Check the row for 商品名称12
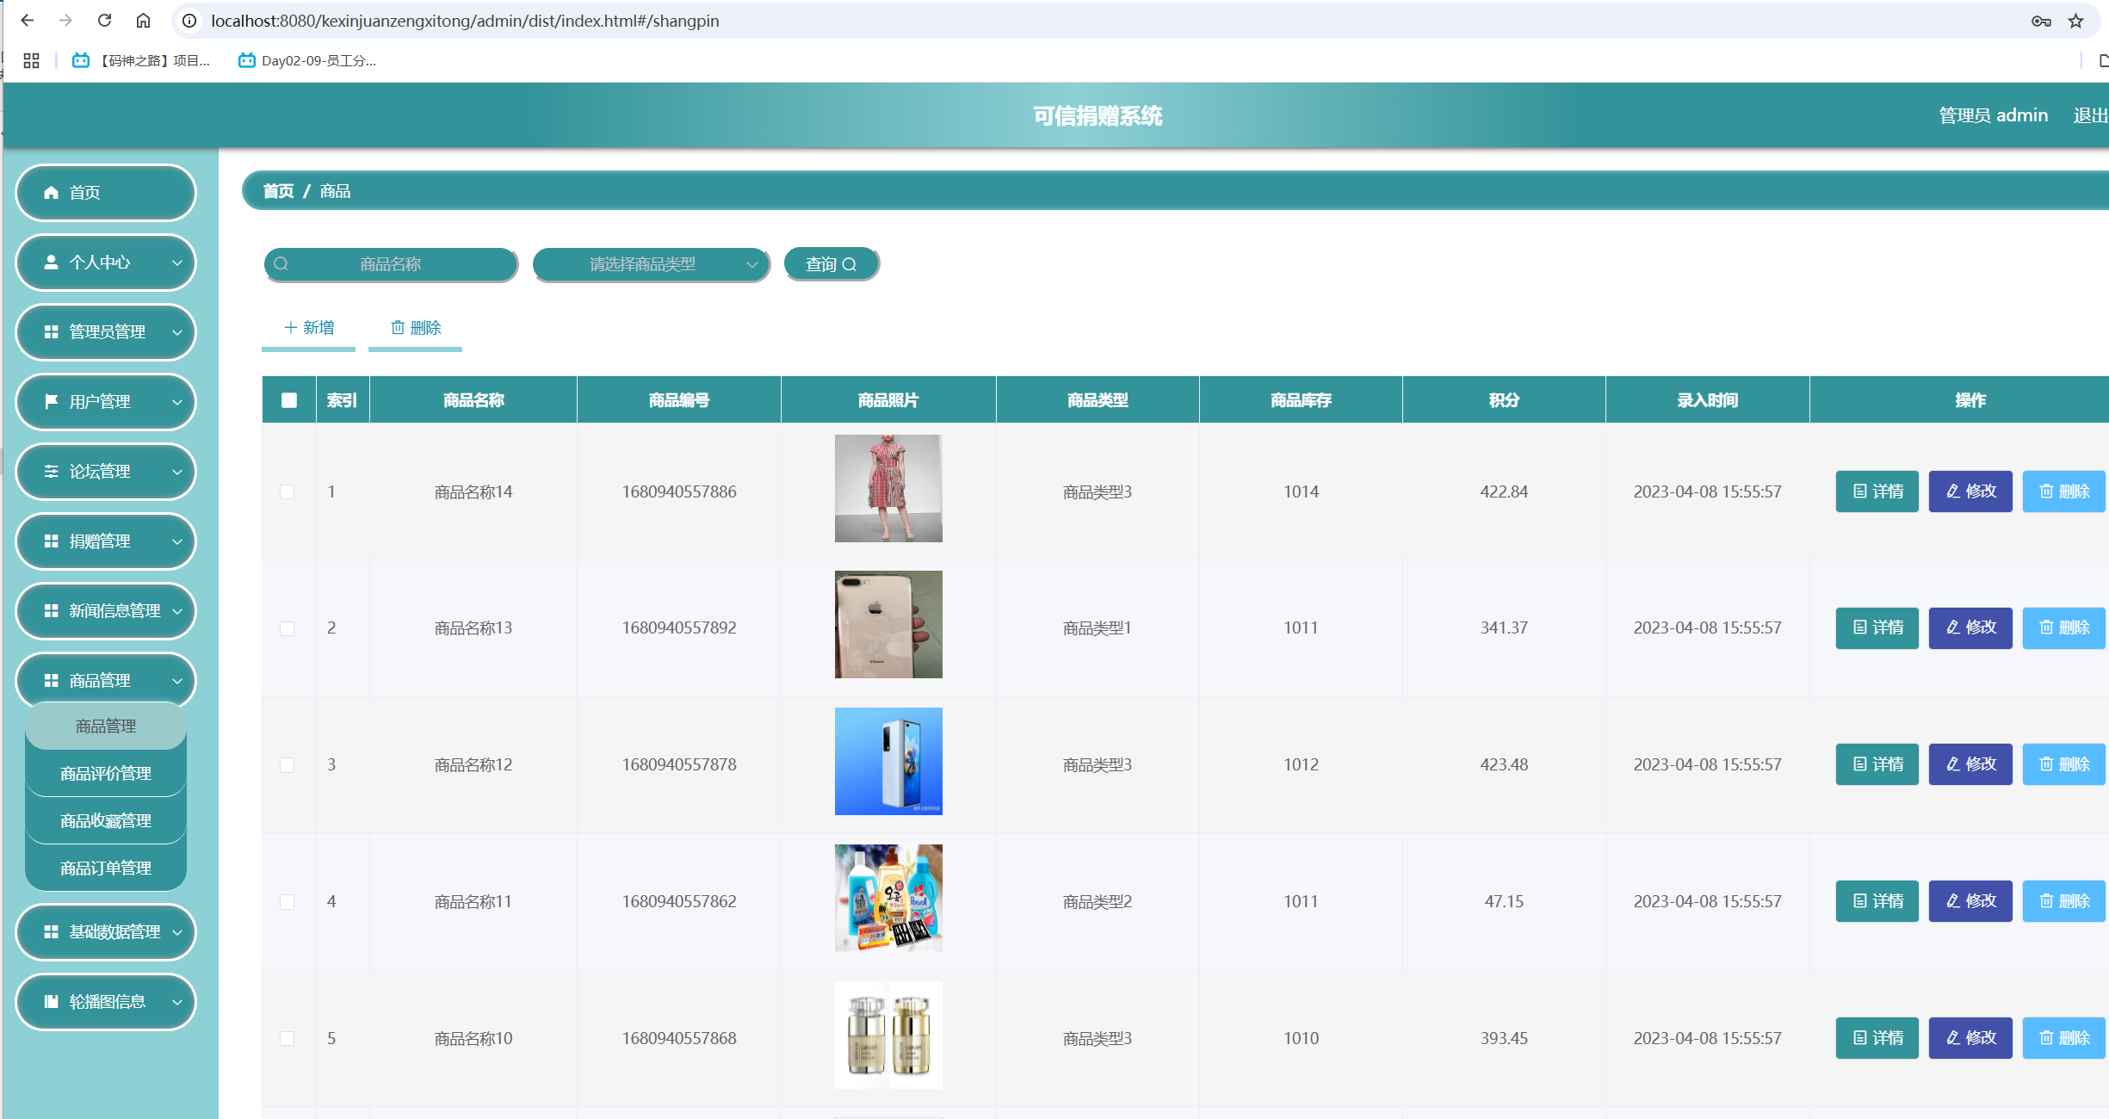2109x1119 pixels. click(x=288, y=765)
